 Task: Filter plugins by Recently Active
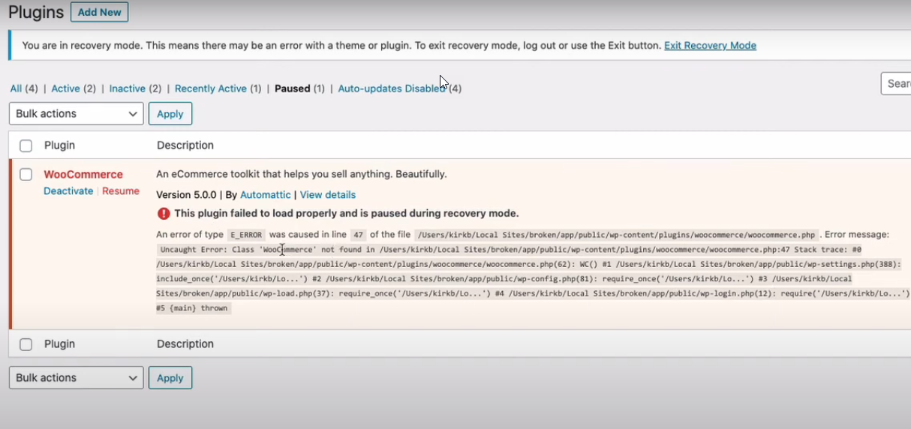(x=210, y=88)
